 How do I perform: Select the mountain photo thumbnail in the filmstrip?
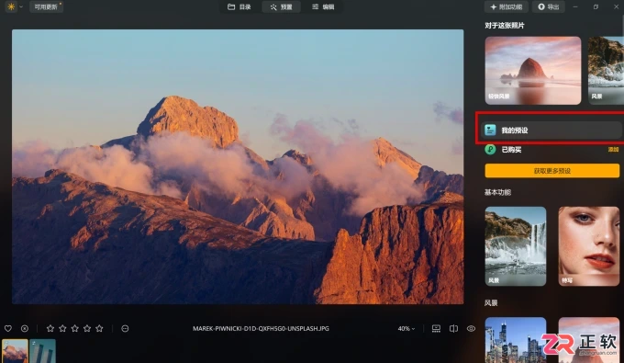(15, 351)
